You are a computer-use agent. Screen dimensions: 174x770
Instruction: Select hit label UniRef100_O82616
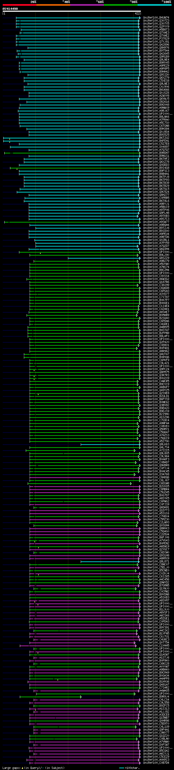(x=156, y=102)
